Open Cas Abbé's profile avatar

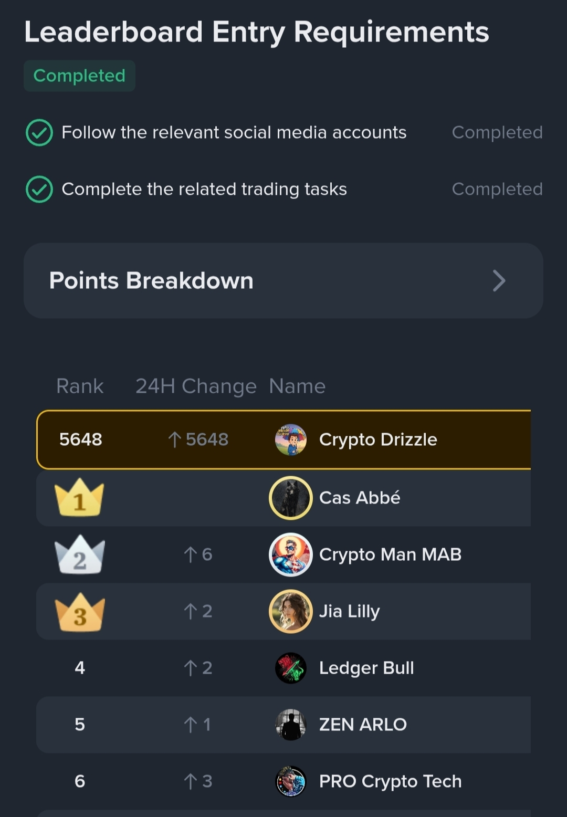290,498
